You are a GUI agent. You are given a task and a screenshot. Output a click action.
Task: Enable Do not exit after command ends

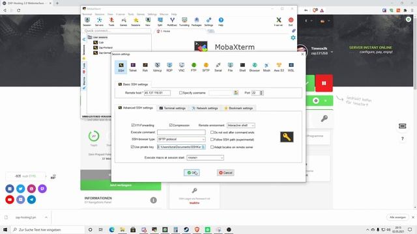212,132
